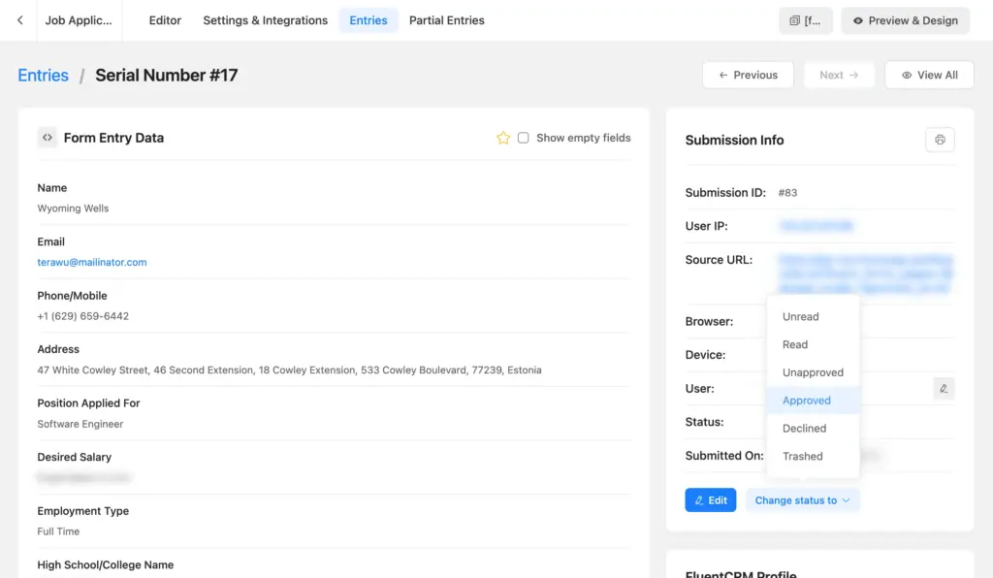Image resolution: width=993 pixels, height=578 pixels.
Task: Click the High School/College Name label
Action: tap(105, 564)
